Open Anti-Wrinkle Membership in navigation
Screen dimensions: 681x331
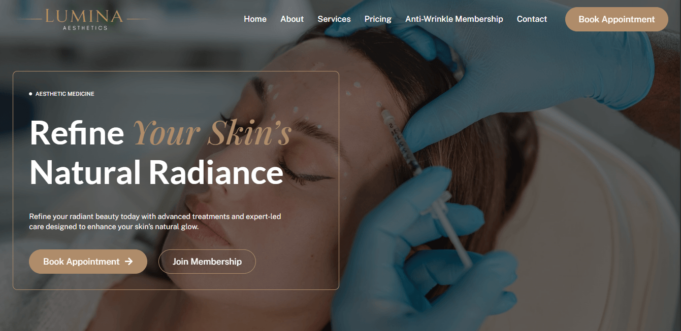454,19
